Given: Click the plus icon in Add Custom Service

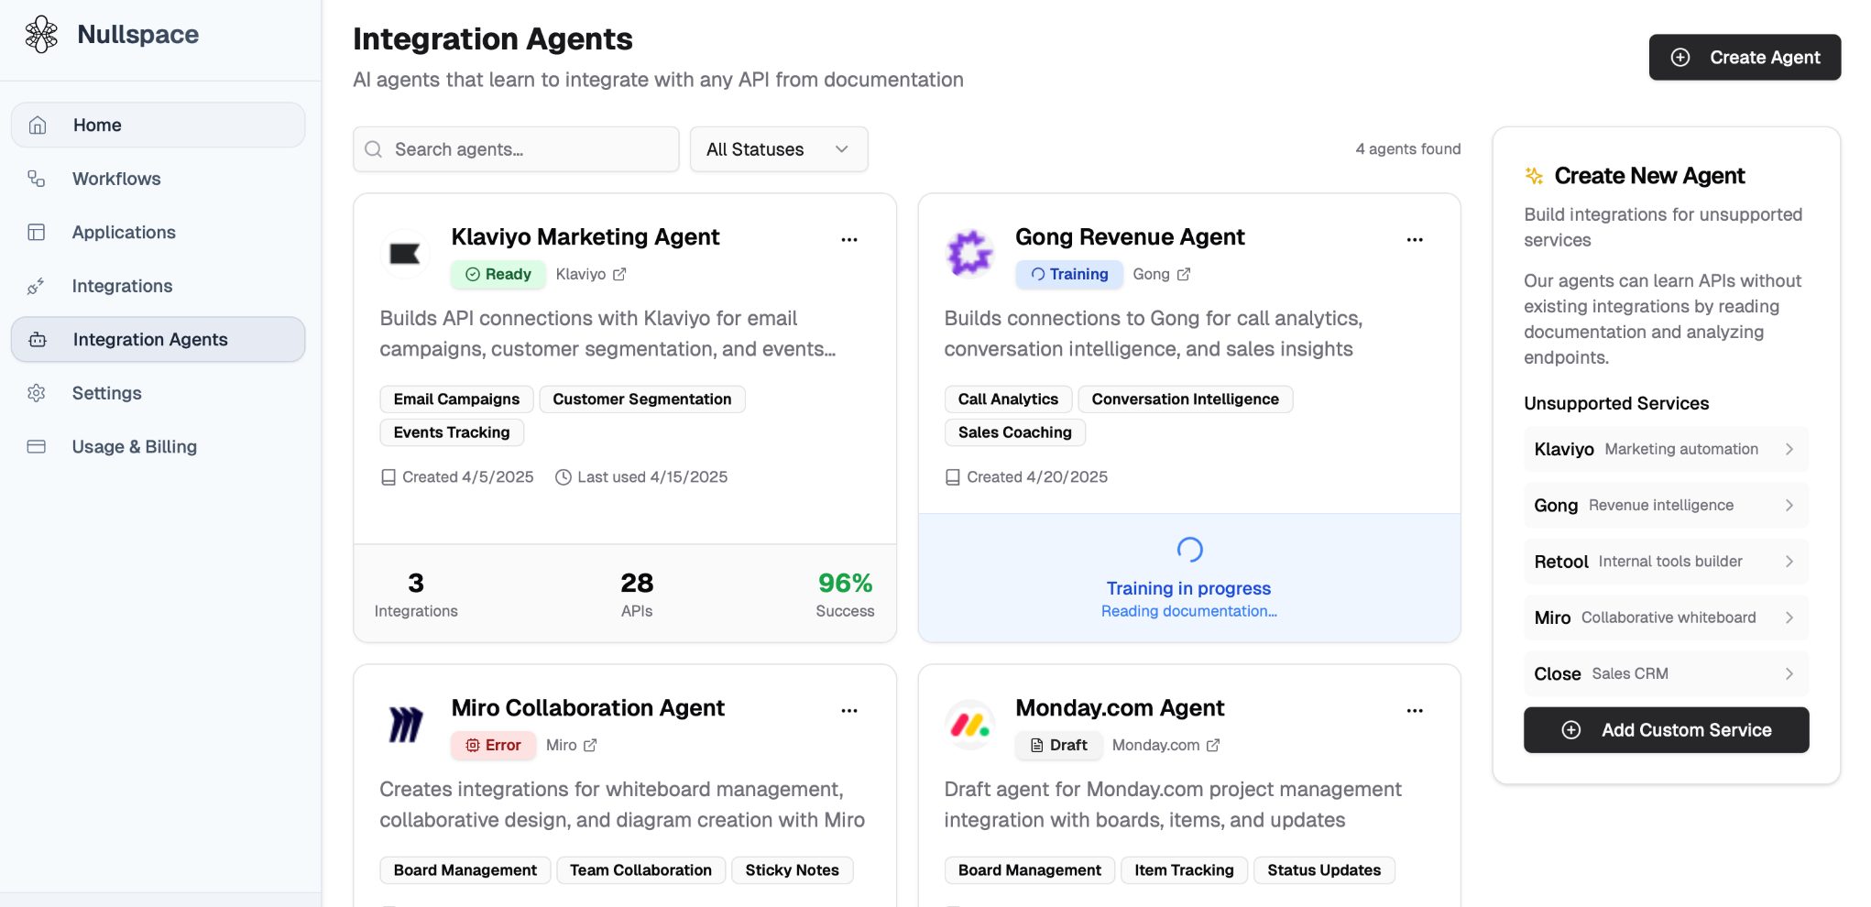Looking at the screenshot, I should pos(1571,730).
